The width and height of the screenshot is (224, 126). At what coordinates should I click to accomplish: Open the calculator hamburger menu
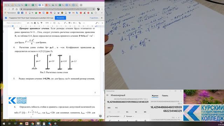point(107,95)
